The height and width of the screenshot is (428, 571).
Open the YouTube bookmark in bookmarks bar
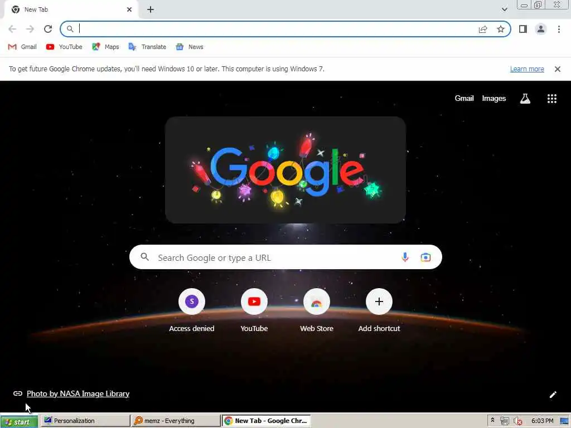point(64,47)
